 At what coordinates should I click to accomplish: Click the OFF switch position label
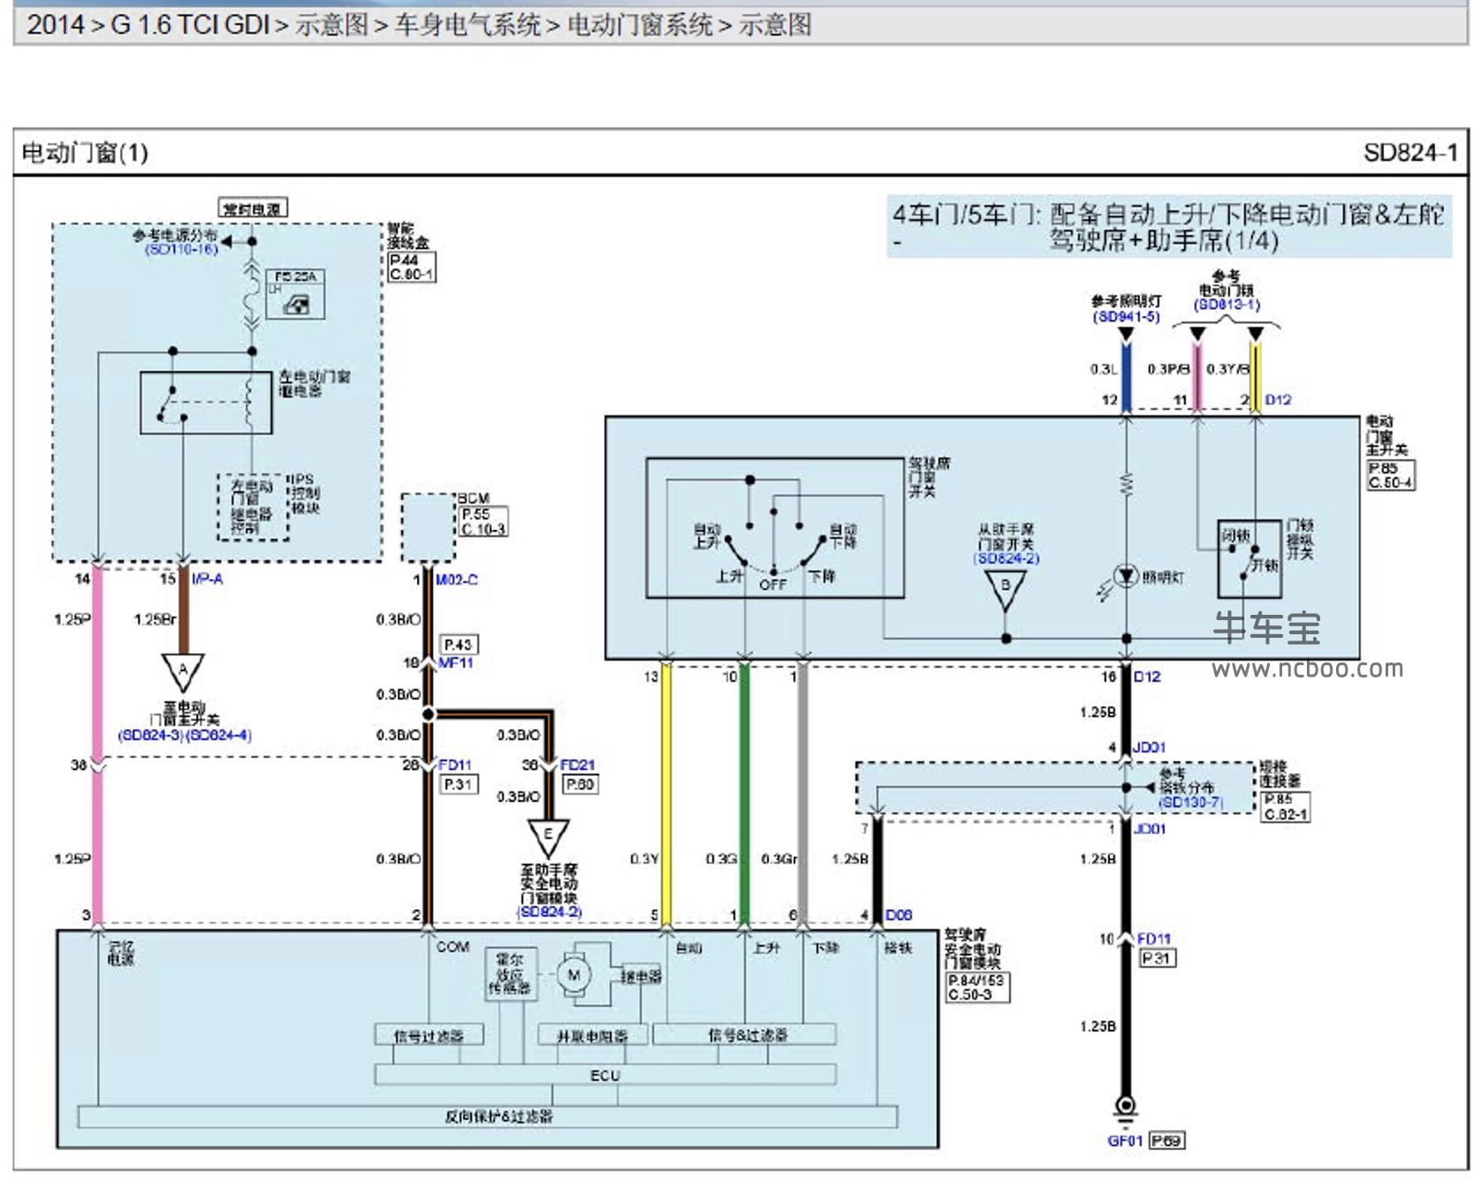(x=773, y=584)
